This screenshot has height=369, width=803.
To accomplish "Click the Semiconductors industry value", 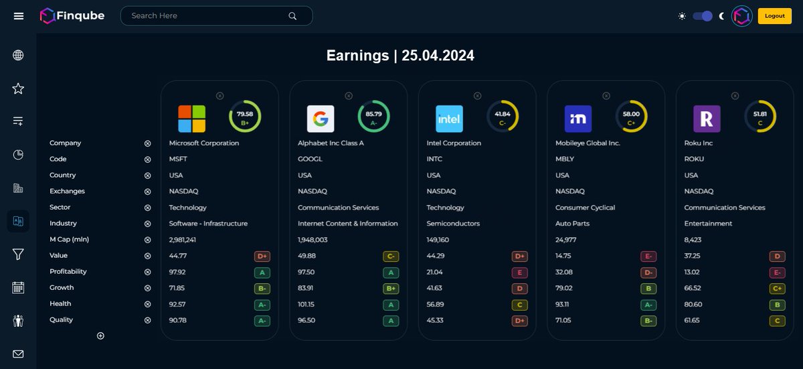I will pyautogui.click(x=453, y=224).
